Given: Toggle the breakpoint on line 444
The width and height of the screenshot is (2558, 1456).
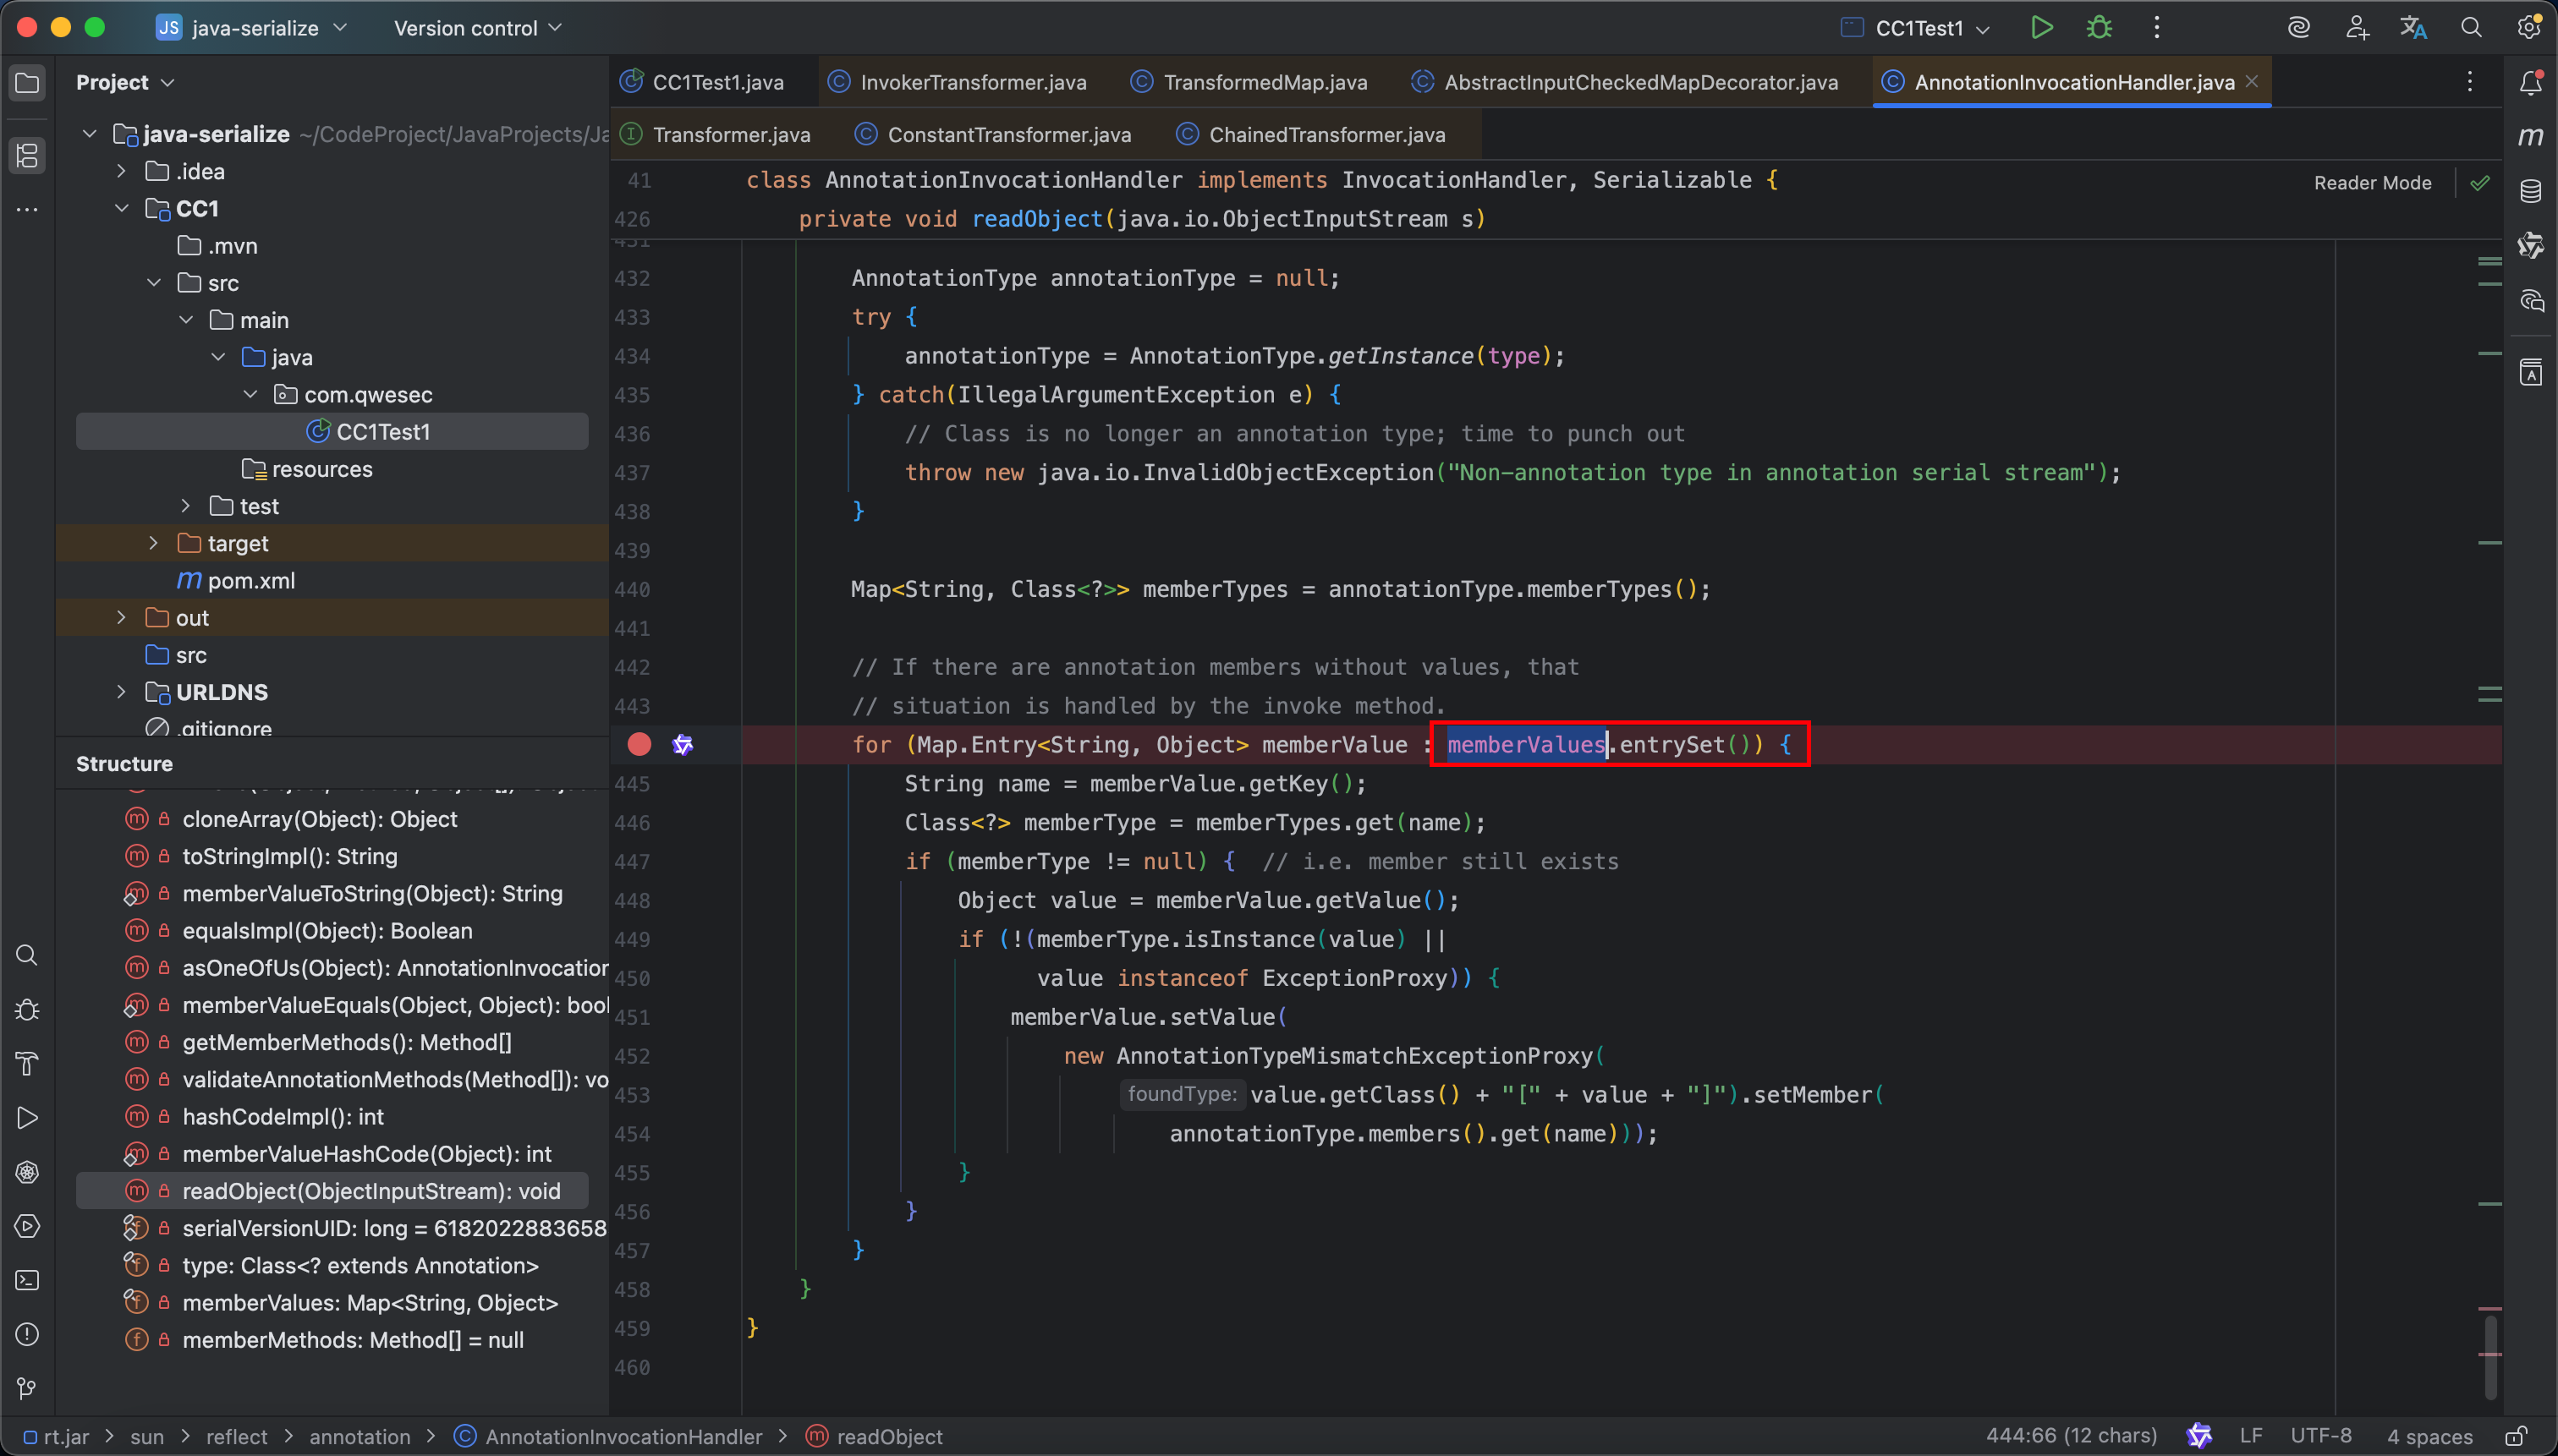Looking at the screenshot, I should pos(639,744).
